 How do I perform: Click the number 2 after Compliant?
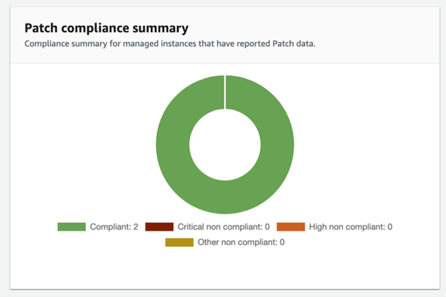136,227
